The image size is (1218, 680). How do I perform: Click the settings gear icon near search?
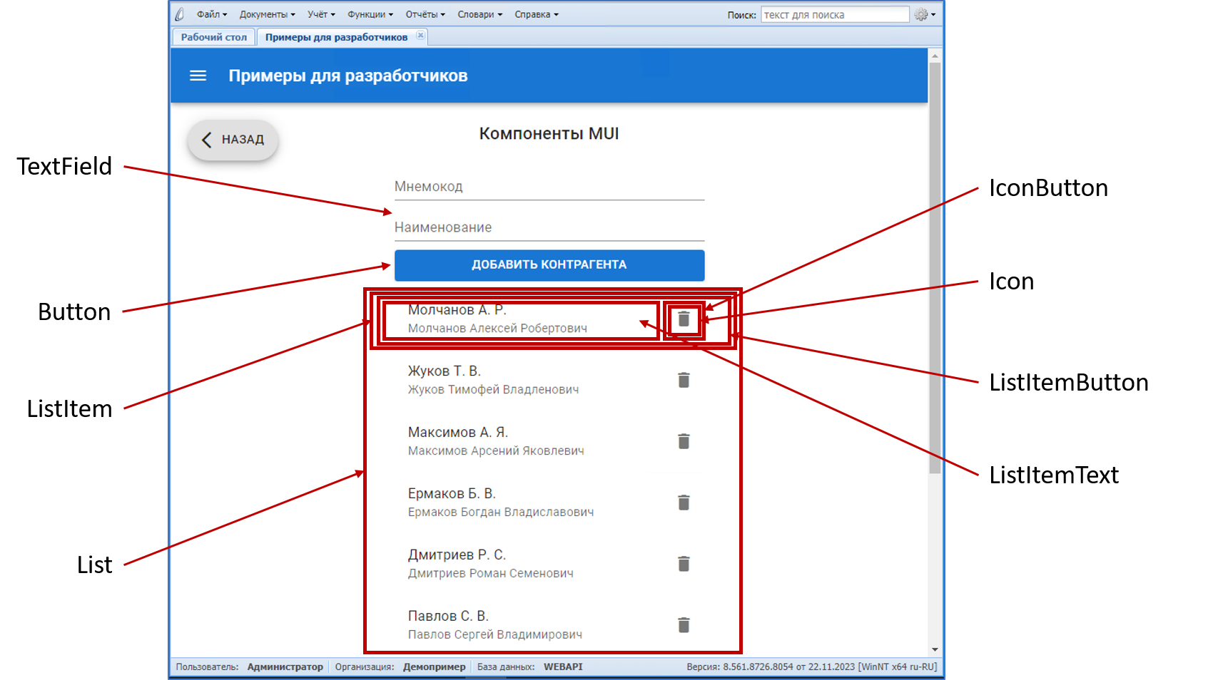[x=922, y=14]
